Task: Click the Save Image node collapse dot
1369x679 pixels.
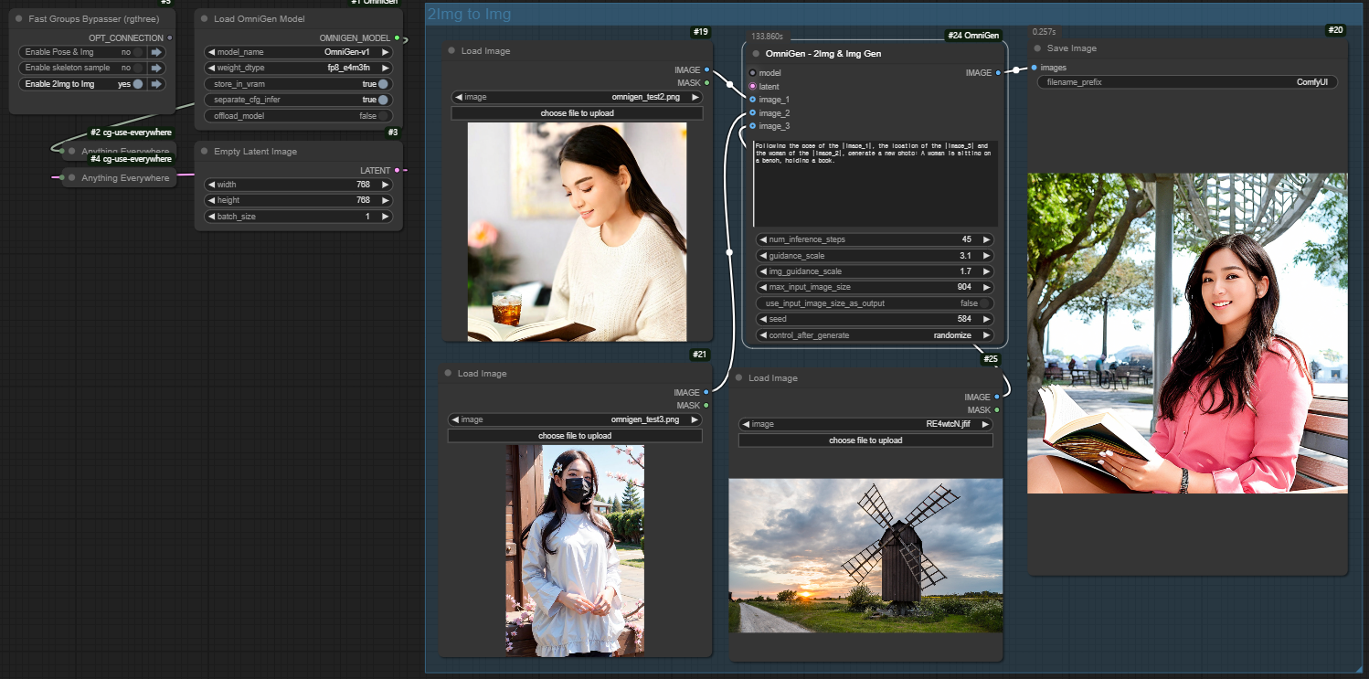Action: (x=1037, y=48)
